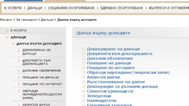The image size is (189, 106).
Task: Open ДАНЪЧНИ ОБЛЕКЧЕНИЯ sidebar item
Action: (x=41, y=71)
